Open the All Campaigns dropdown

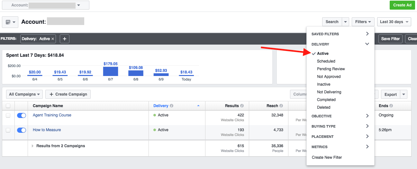tap(24, 94)
